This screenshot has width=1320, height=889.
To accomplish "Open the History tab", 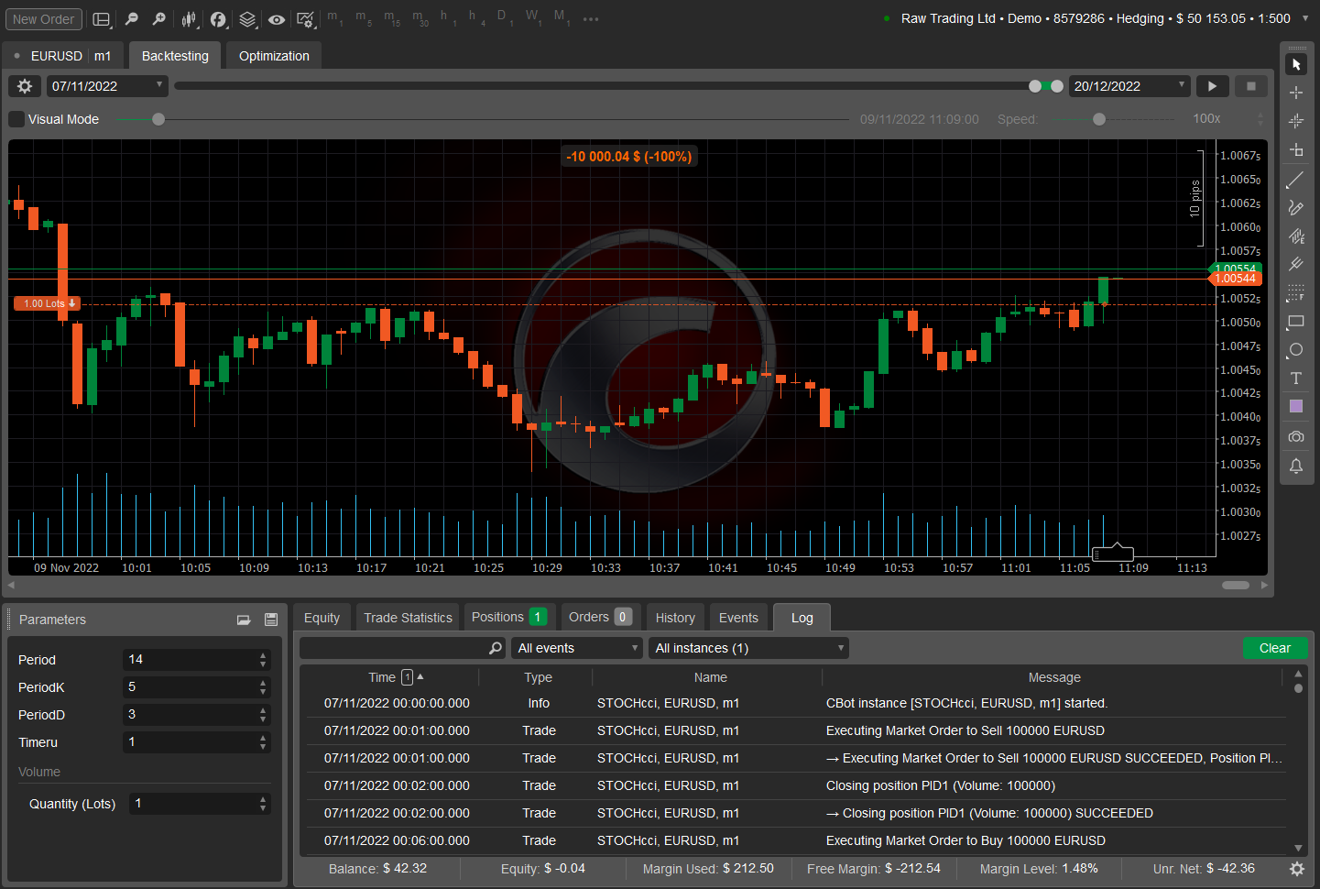I will [x=675, y=618].
